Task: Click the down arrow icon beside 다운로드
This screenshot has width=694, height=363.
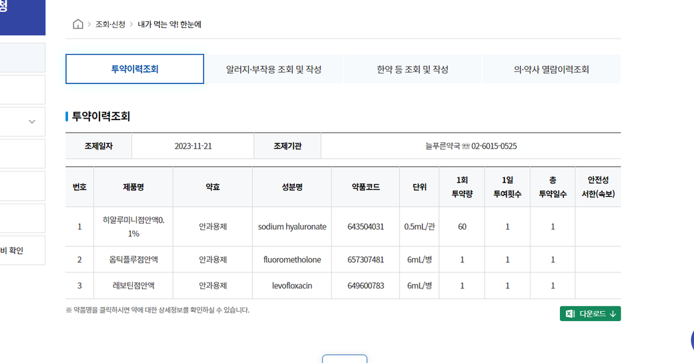Action: coord(613,314)
